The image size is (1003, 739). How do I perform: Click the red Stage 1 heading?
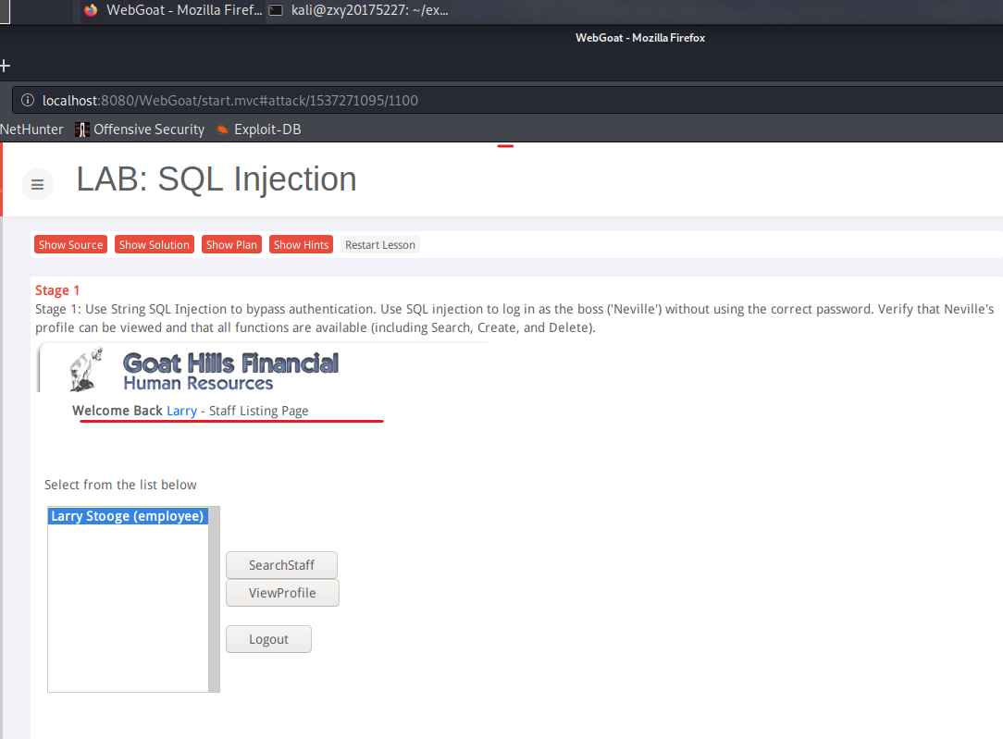(57, 290)
